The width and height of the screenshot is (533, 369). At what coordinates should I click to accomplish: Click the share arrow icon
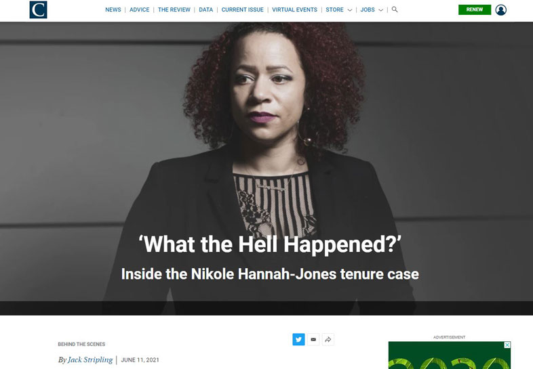coord(328,339)
